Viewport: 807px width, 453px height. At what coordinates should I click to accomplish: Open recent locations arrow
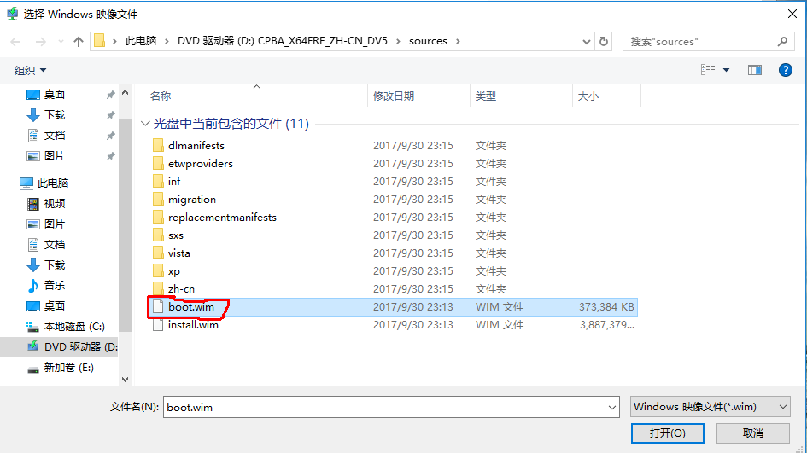click(61, 42)
